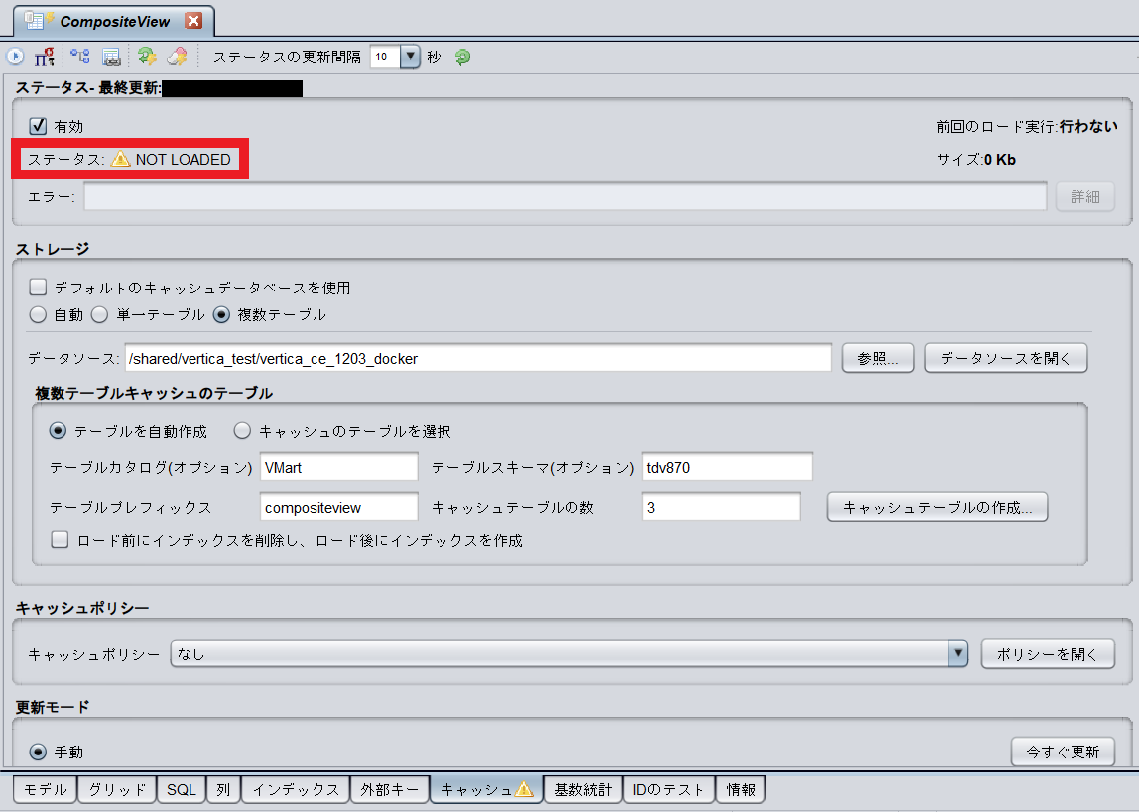Close the CompositeView tab
The height and width of the screenshot is (812, 1139).
pyautogui.click(x=193, y=20)
